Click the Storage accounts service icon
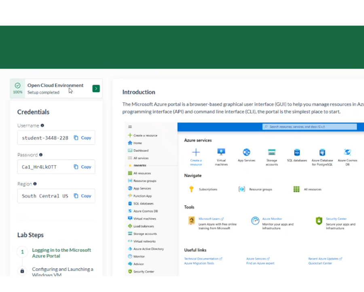 point(272,152)
